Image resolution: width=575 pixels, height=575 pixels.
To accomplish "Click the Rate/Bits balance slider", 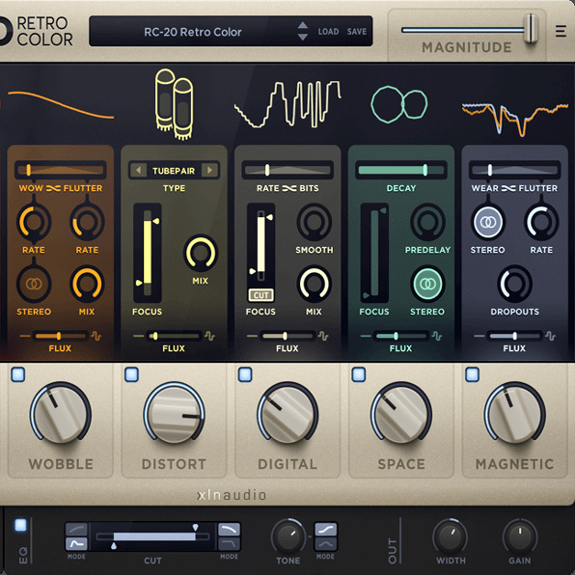I will [287, 170].
